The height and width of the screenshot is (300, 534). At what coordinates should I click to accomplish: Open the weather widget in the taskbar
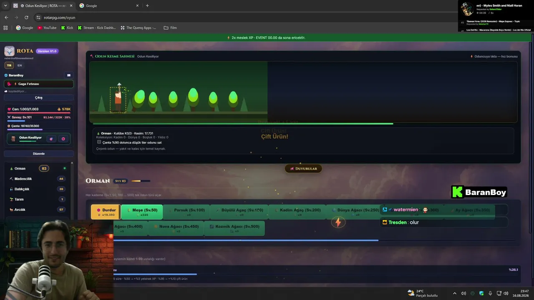pyautogui.click(x=423, y=293)
